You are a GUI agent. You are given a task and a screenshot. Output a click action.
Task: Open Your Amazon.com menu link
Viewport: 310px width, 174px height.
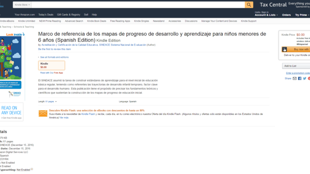point(25,14)
